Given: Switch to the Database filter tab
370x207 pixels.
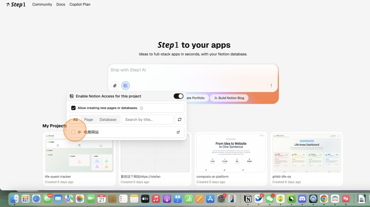Looking at the screenshot, I should pos(108,120).
